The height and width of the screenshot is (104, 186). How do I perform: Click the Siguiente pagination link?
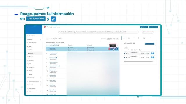tap(55, 39)
